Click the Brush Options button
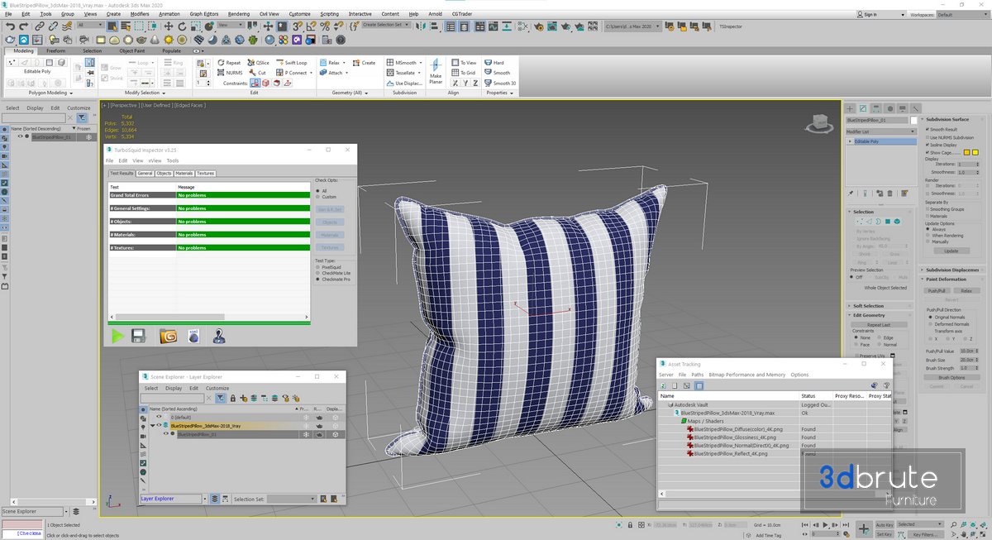 (951, 377)
